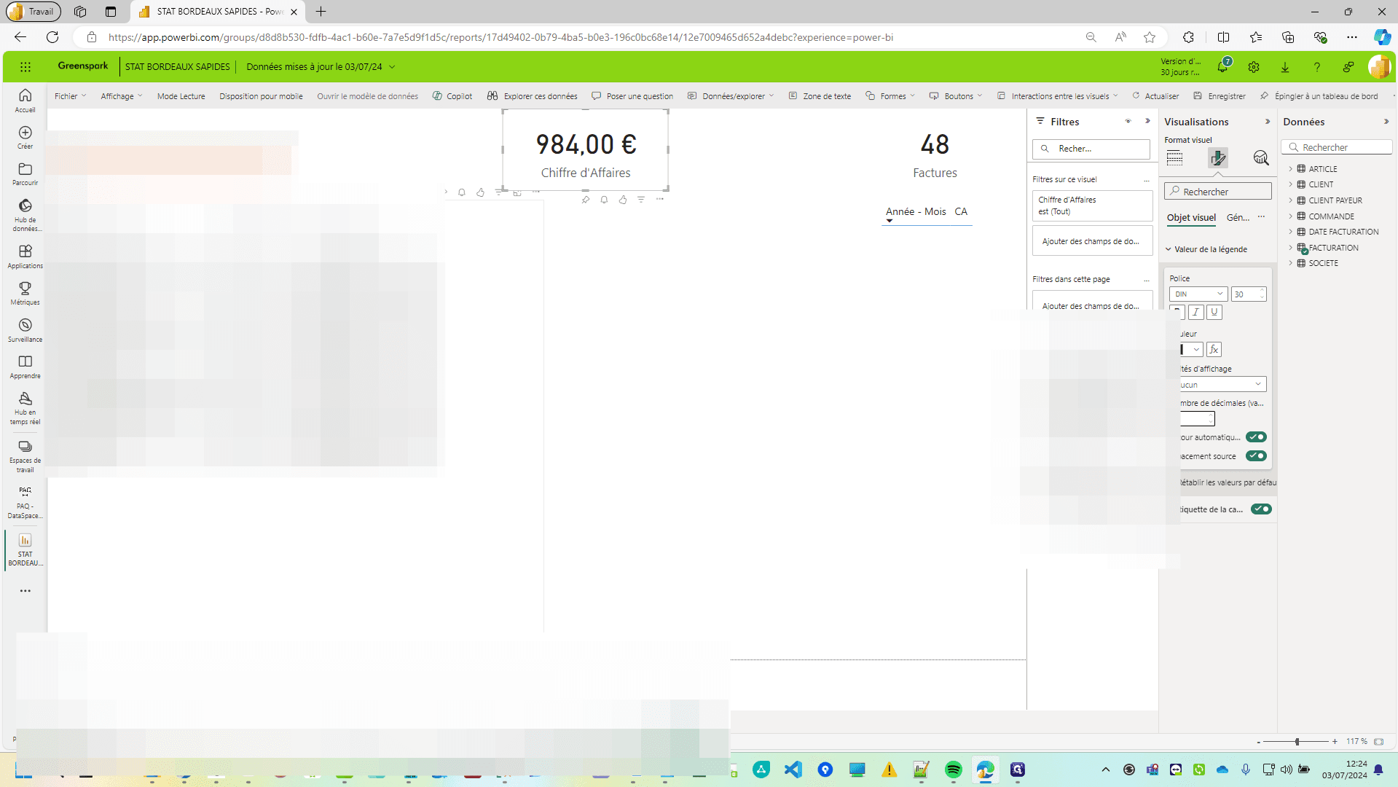Open the Boutons menu
The width and height of the screenshot is (1398, 787).
(x=956, y=96)
